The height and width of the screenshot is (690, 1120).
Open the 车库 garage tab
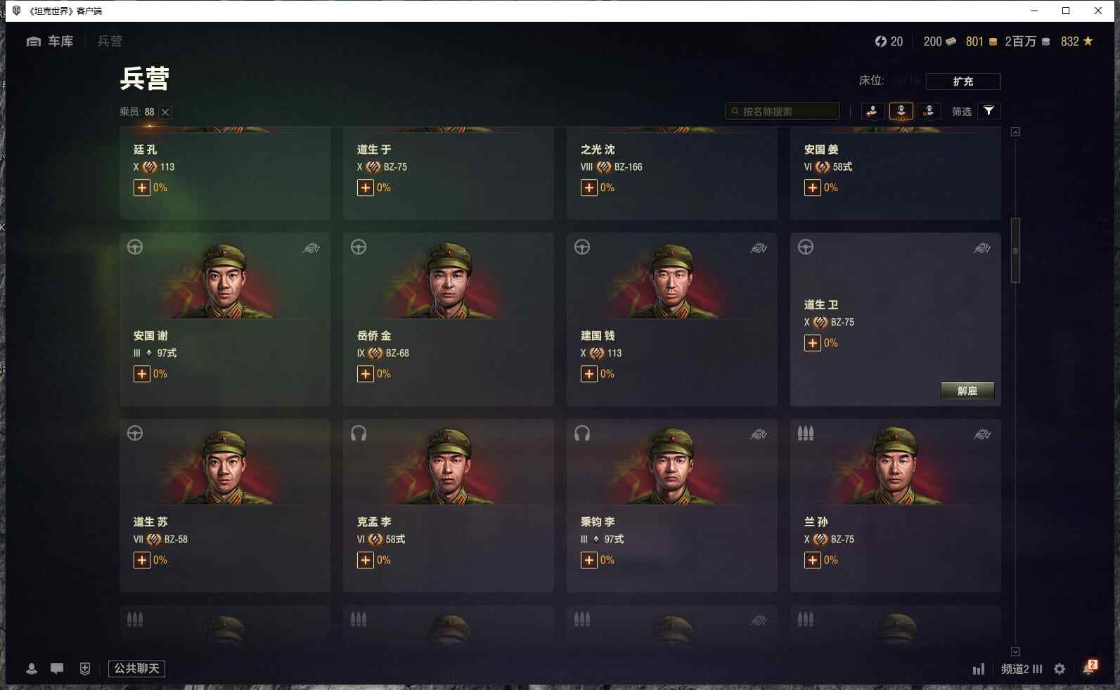(x=50, y=41)
